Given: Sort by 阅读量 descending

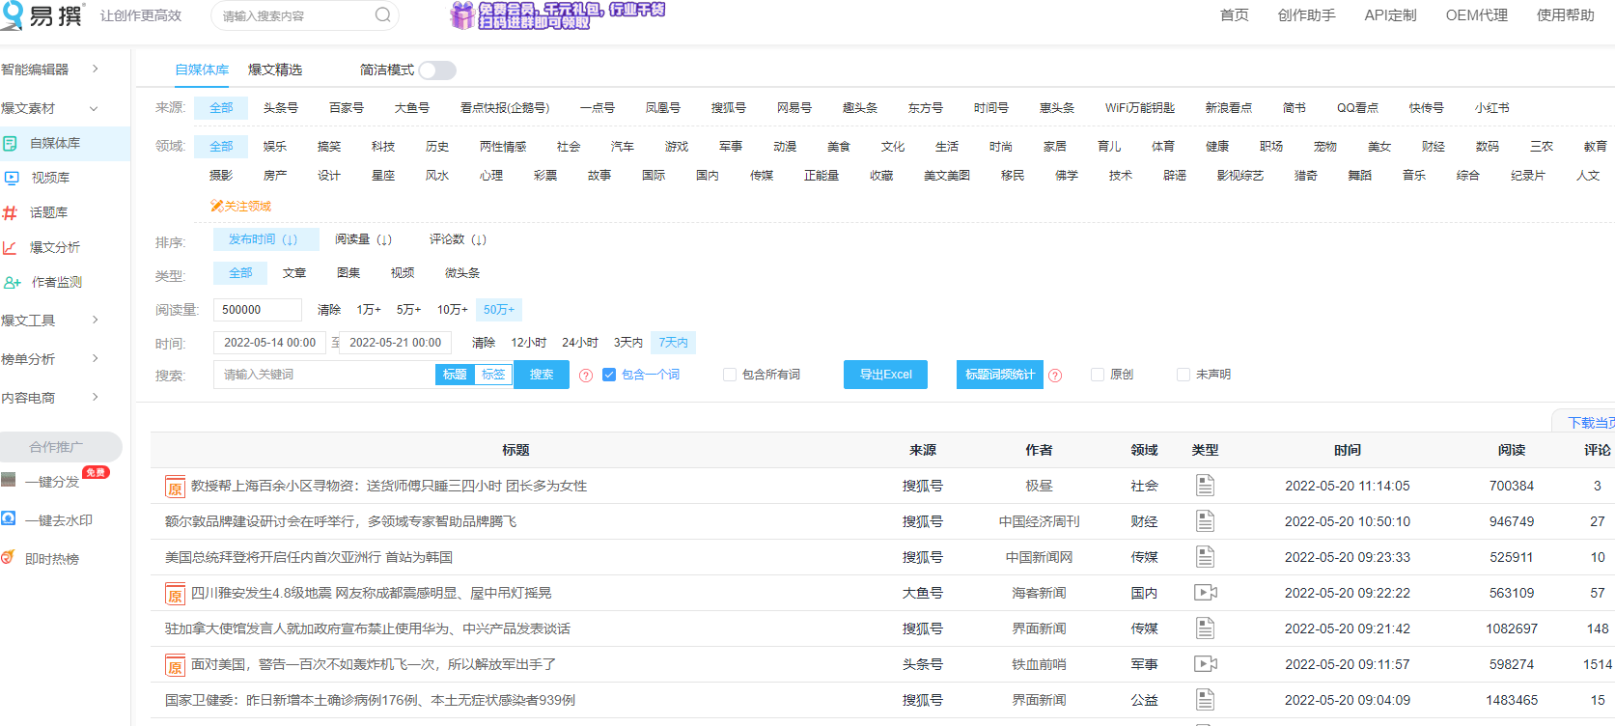Looking at the screenshot, I should tap(363, 239).
